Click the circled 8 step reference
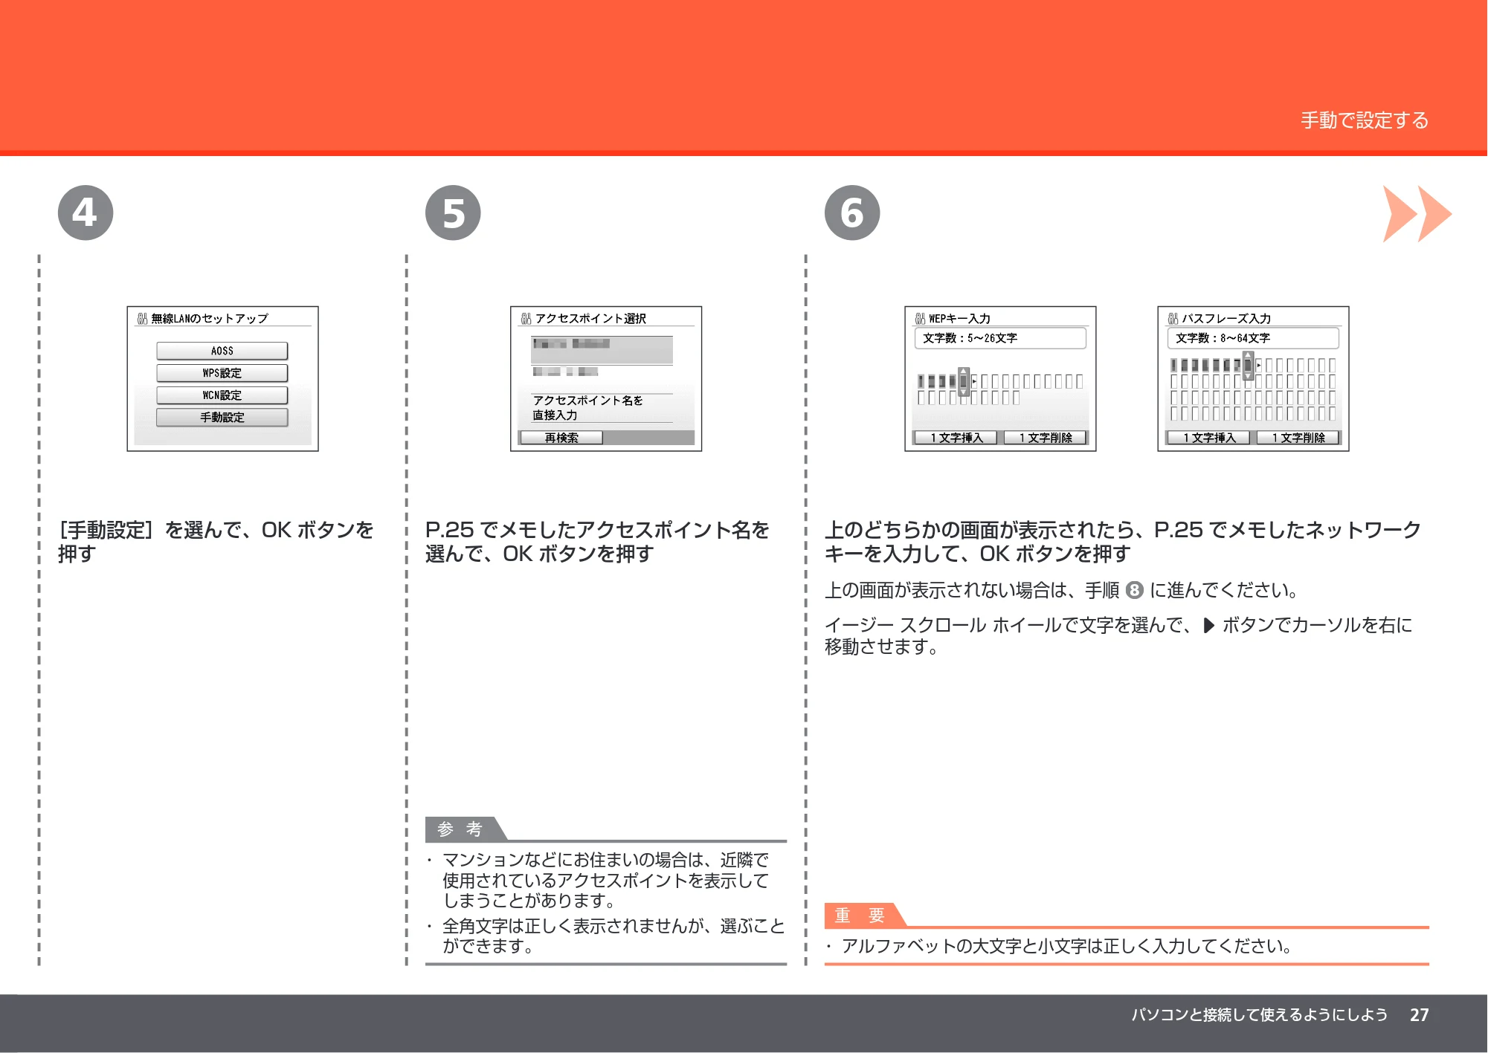 click(x=1134, y=591)
